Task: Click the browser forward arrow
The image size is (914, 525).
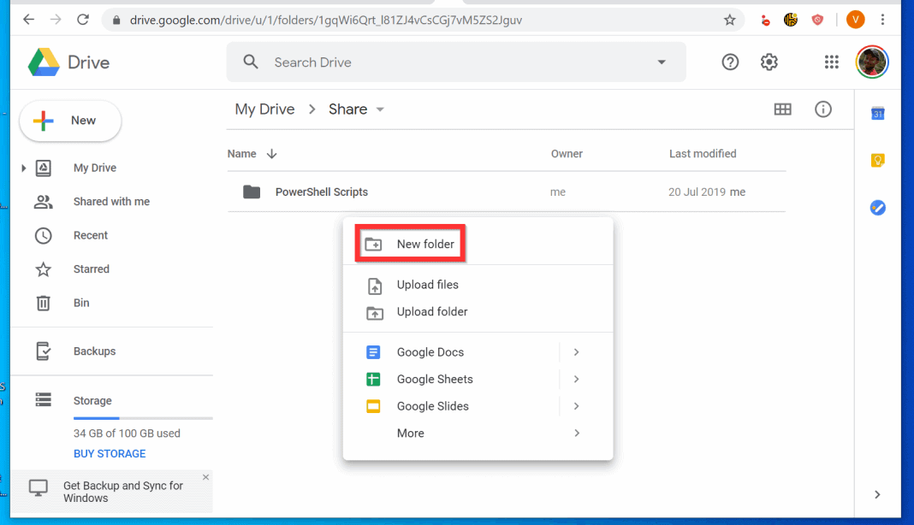Action: tap(56, 20)
